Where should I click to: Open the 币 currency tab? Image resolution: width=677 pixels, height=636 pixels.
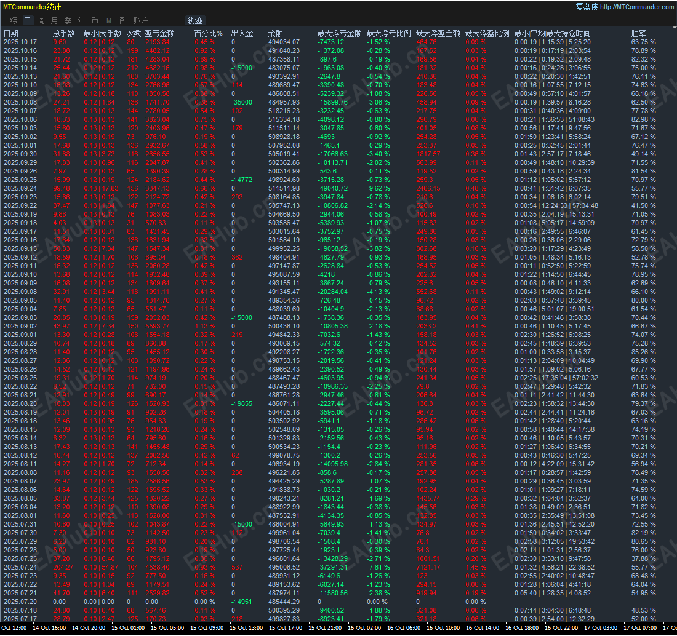[95, 20]
